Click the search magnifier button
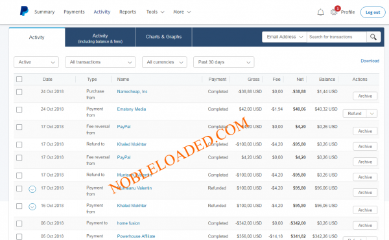The height and width of the screenshot is (240, 389). click(x=373, y=37)
